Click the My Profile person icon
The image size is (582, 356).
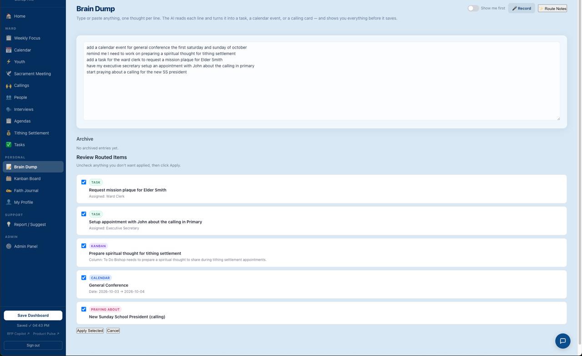point(9,202)
